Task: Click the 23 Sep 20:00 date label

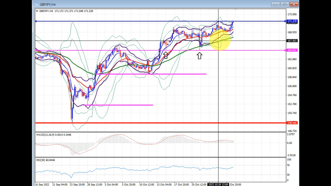Action: (77, 185)
